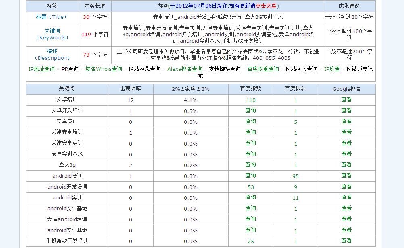Select the 烽火3g keyword cell
404x248 pixels.
[x=67, y=165]
